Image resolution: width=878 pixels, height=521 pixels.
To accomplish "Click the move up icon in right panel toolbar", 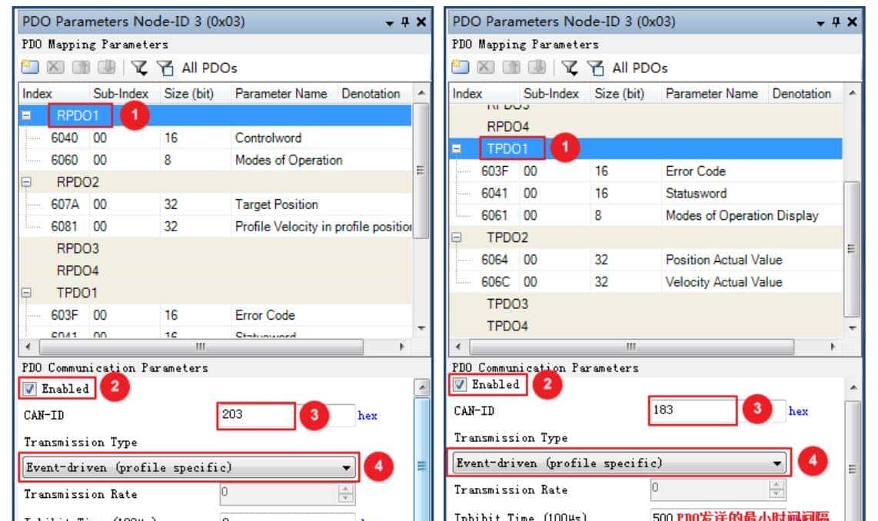I will tap(511, 67).
